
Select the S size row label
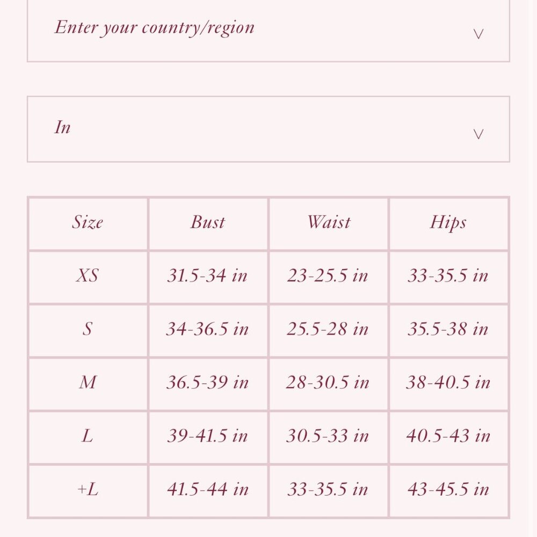(x=88, y=329)
